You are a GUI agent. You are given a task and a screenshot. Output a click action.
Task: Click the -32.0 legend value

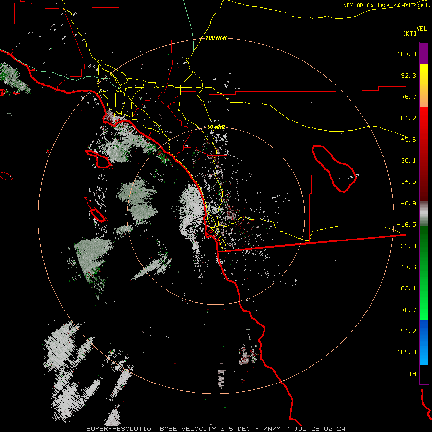[407, 246]
